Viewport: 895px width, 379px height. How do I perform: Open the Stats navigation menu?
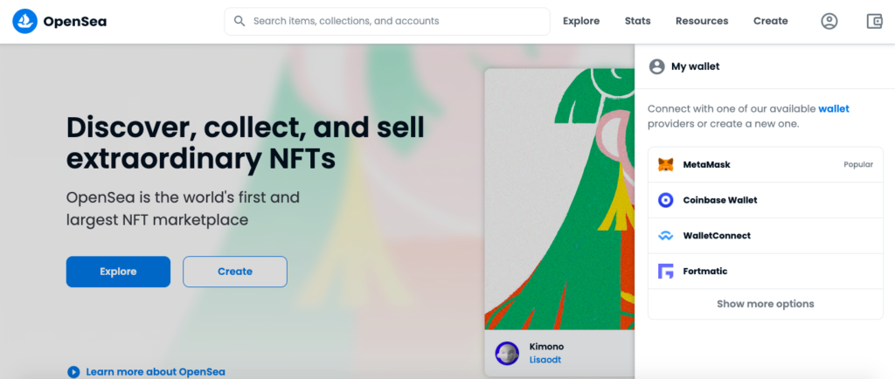click(637, 21)
